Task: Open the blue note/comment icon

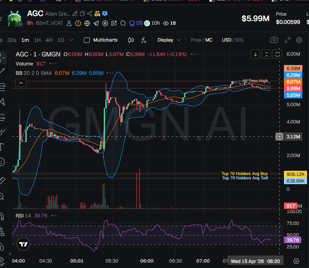Action: click(105, 14)
